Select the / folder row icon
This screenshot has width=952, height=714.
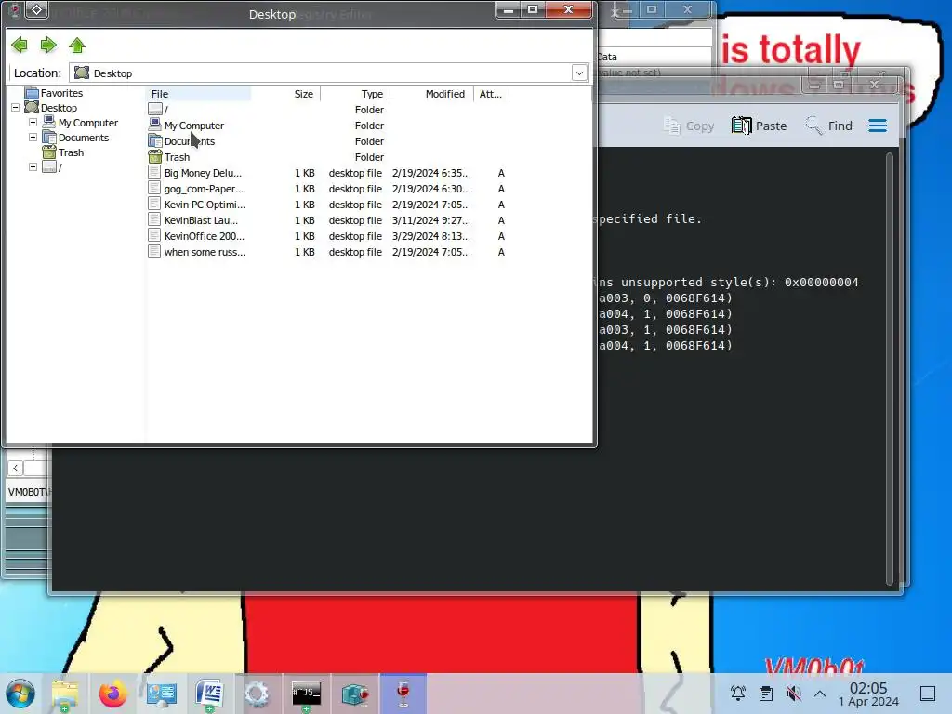pyautogui.click(x=155, y=110)
